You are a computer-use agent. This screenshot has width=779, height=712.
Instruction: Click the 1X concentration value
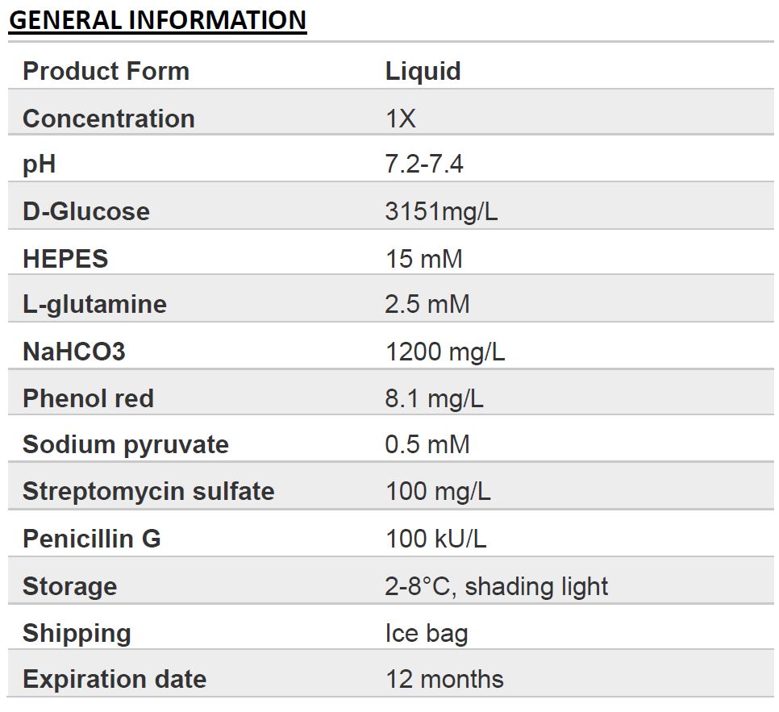[400, 119]
